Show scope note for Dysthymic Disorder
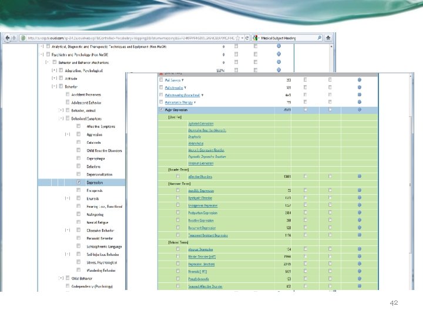423x317 pixels. 360,198
